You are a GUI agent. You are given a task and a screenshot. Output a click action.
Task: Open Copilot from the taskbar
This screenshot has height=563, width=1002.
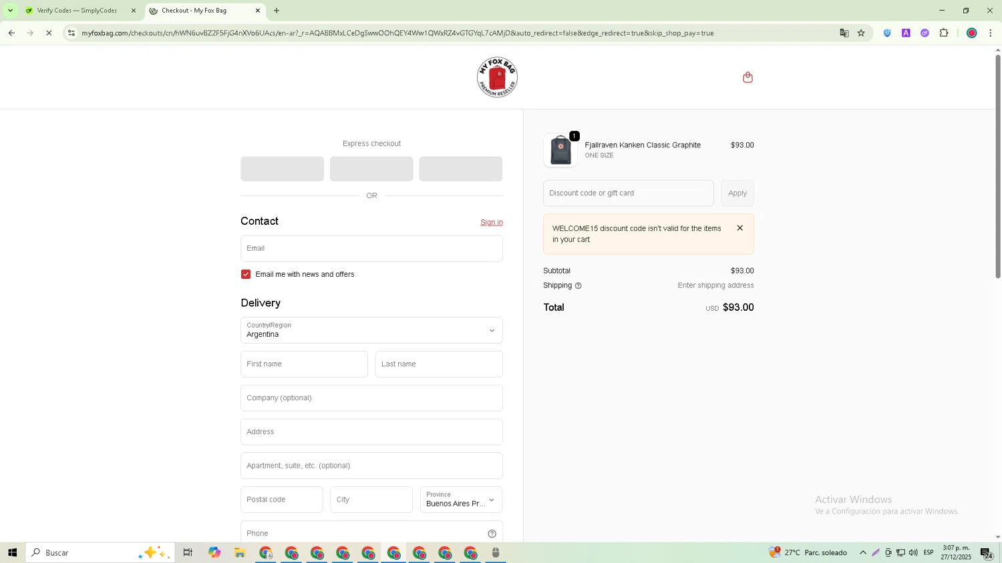(x=214, y=552)
